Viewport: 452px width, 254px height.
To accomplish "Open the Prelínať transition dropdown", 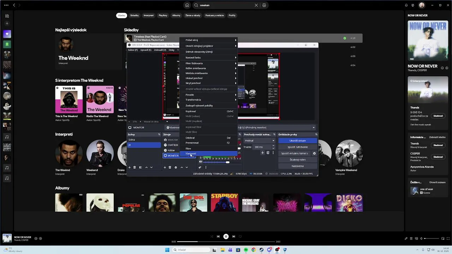I will tap(259, 141).
